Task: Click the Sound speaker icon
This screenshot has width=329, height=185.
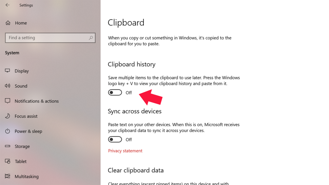Action: [x=7, y=86]
